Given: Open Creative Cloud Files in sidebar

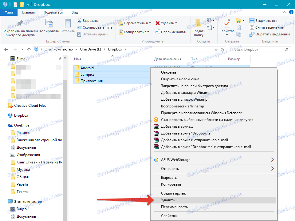Looking at the screenshot, I should tap(27, 106).
